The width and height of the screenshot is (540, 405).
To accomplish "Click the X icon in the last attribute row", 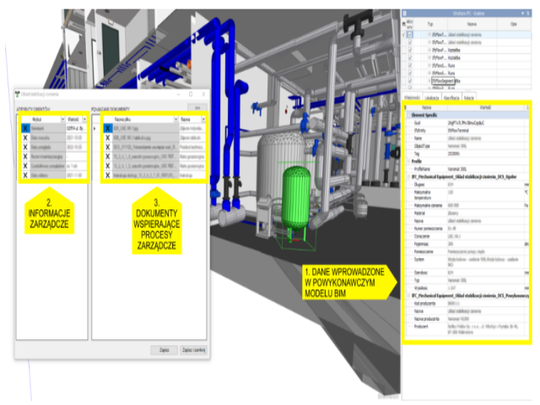I will (x=25, y=175).
